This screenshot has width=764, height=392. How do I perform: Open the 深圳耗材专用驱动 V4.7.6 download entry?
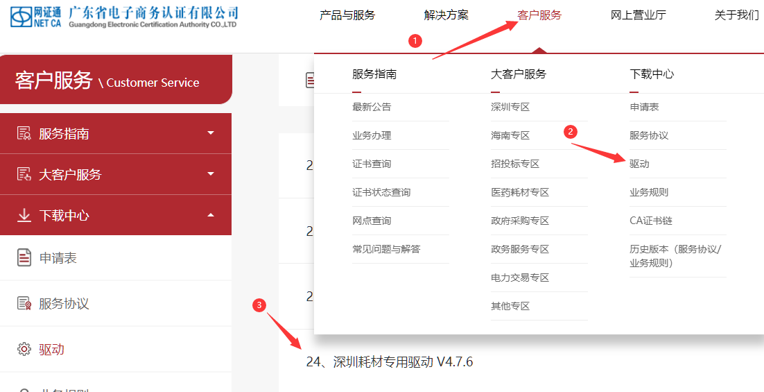click(x=390, y=362)
